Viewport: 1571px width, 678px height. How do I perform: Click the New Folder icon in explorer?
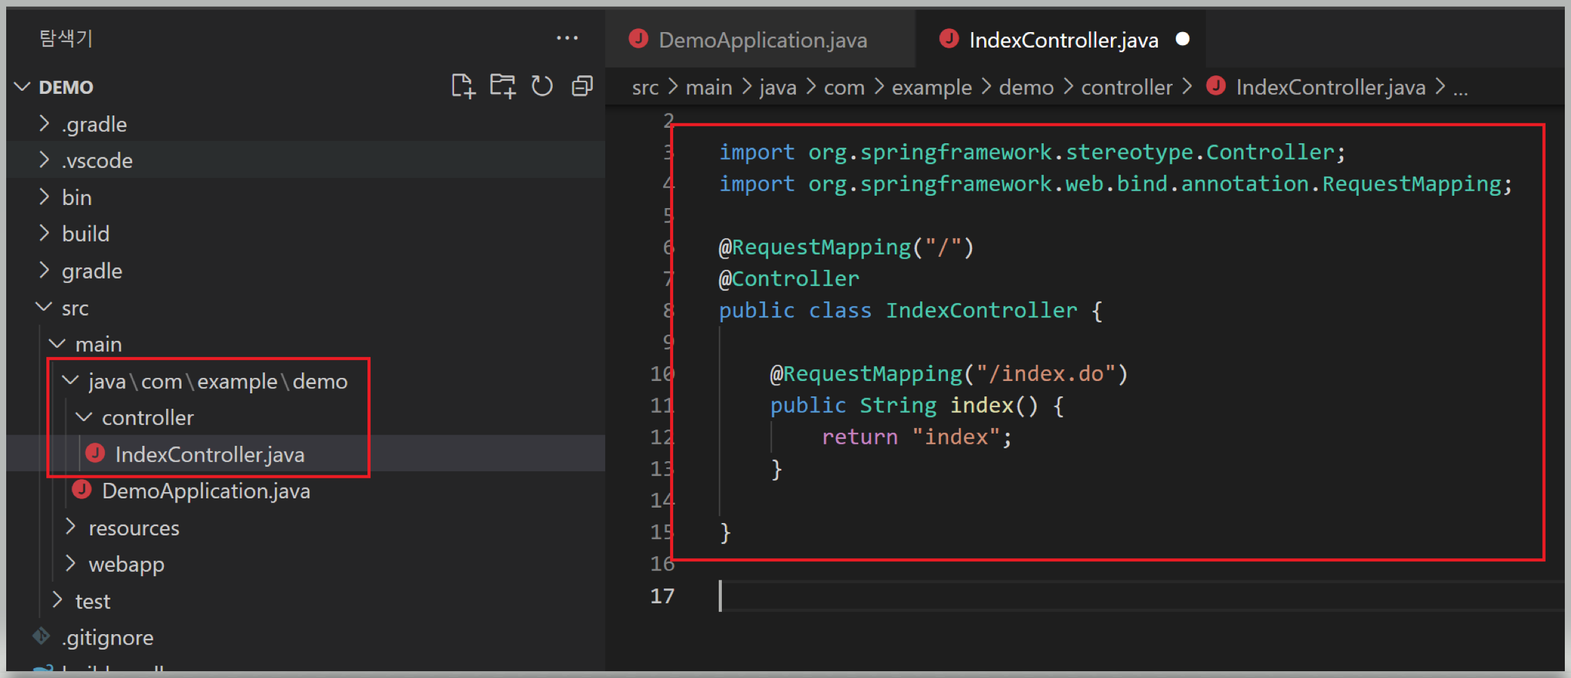503,86
